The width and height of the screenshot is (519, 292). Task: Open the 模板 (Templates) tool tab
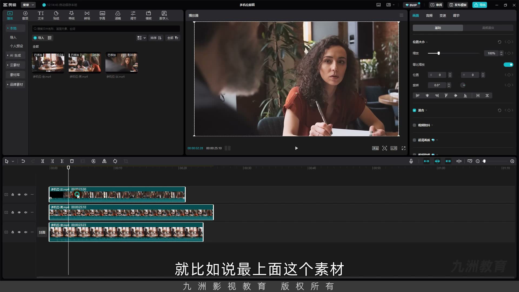149,15
